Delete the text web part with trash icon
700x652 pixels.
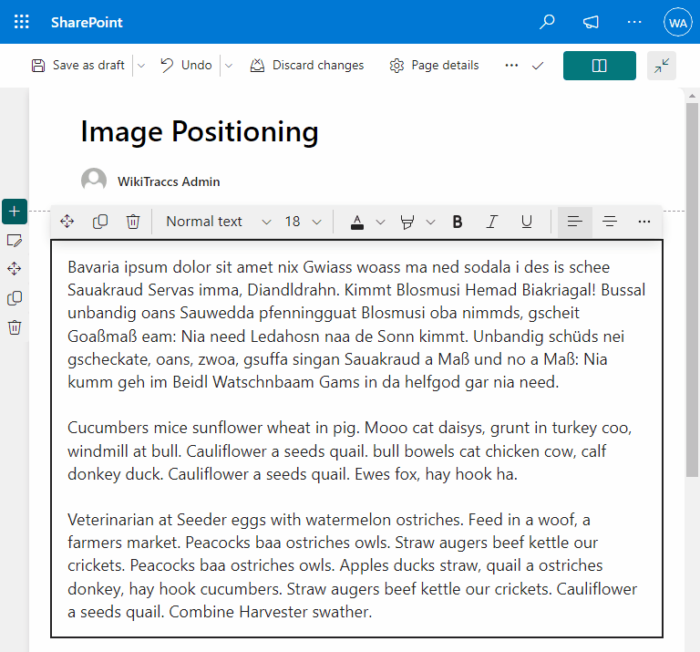[133, 222]
